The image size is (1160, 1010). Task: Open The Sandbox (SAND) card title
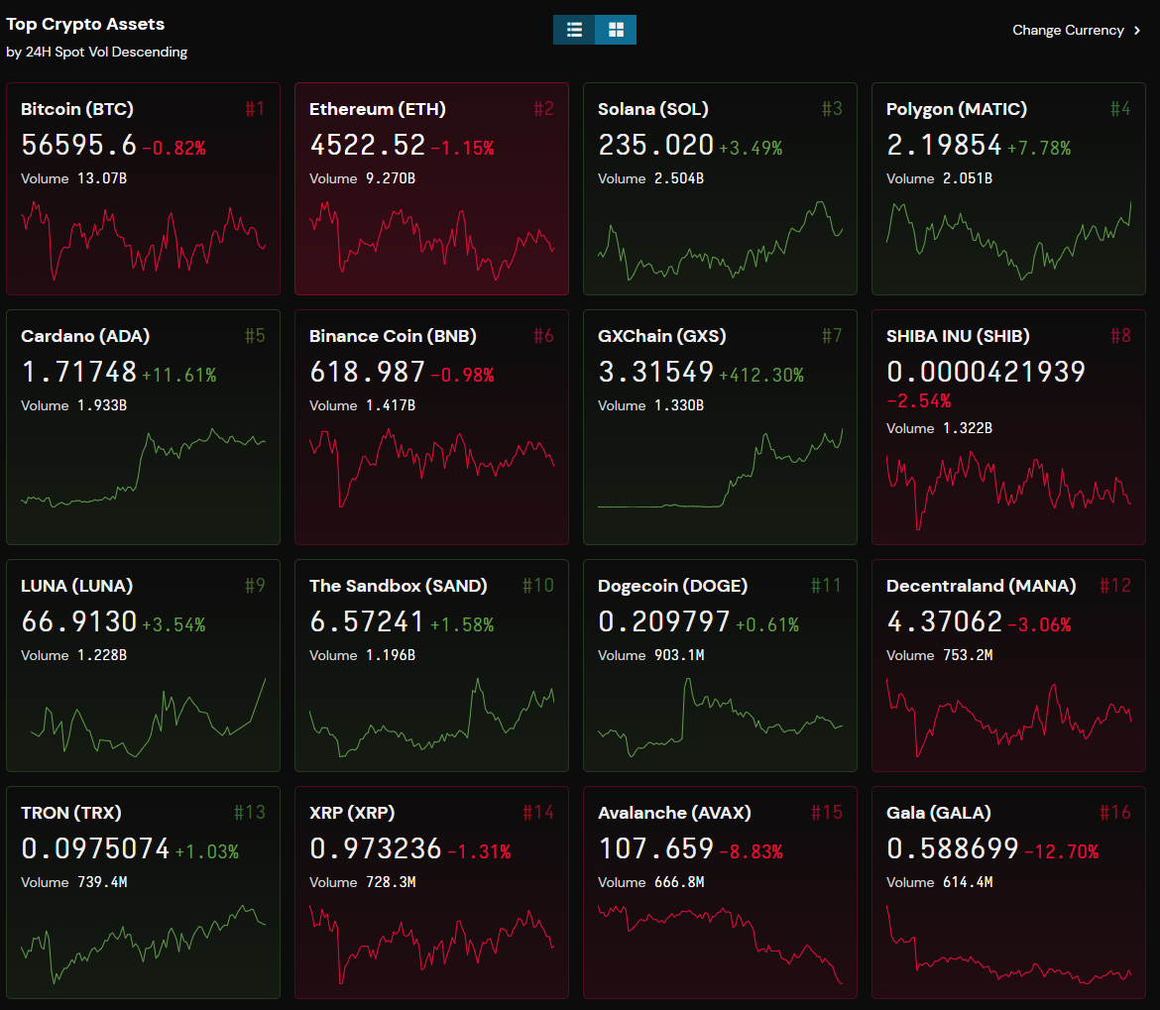(398, 587)
